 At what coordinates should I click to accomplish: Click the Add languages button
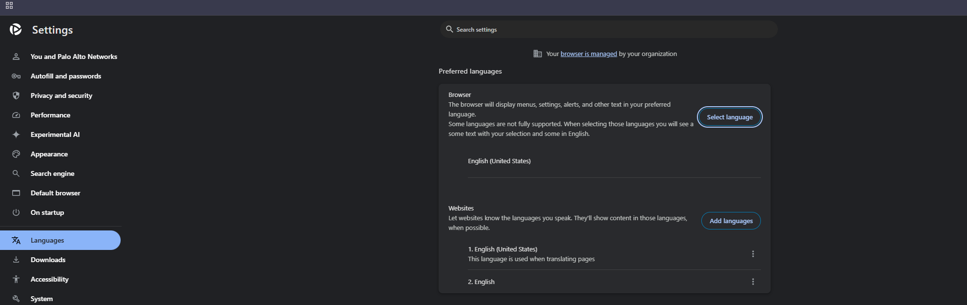[x=731, y=221]
